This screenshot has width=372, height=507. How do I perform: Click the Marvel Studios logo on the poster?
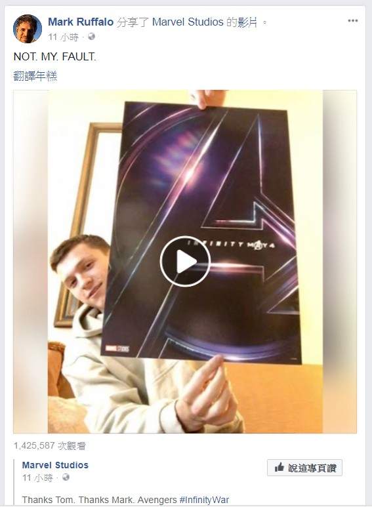coord(117,348)
